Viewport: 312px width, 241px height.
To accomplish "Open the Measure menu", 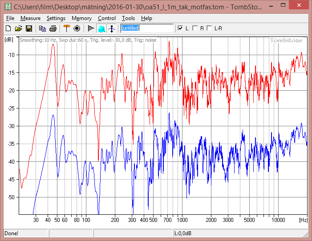I will point(30,18).
